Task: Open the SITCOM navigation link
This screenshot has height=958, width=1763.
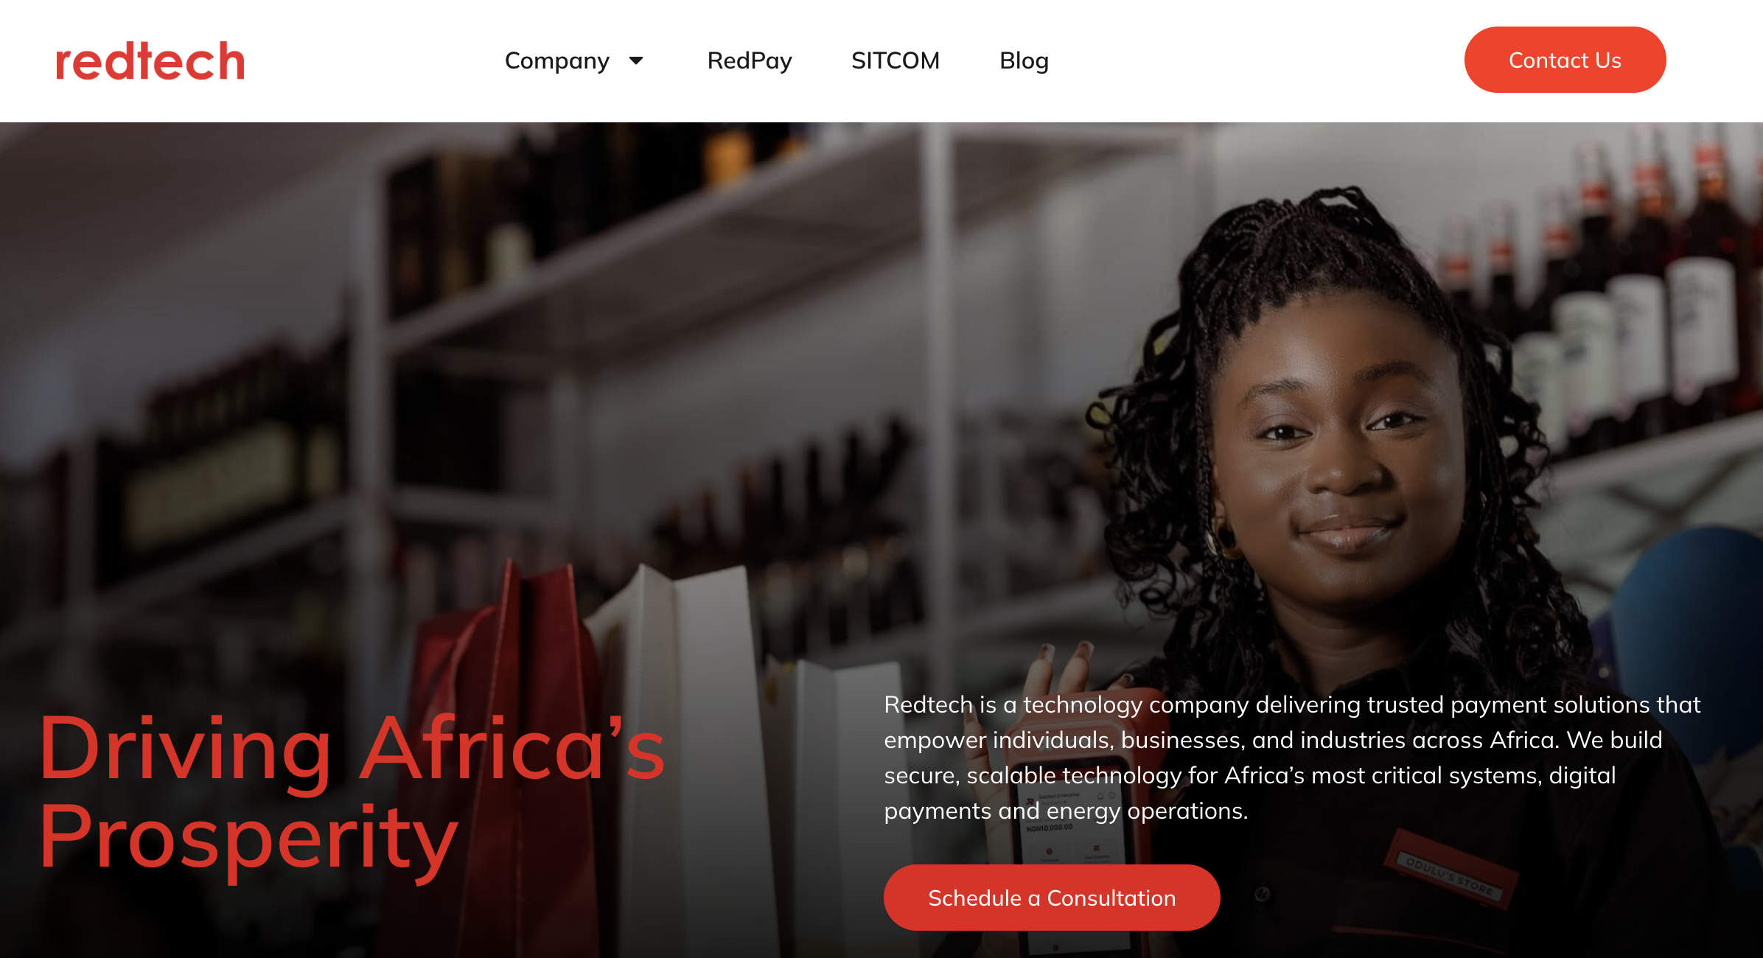Action: click(x=896, y=60)
